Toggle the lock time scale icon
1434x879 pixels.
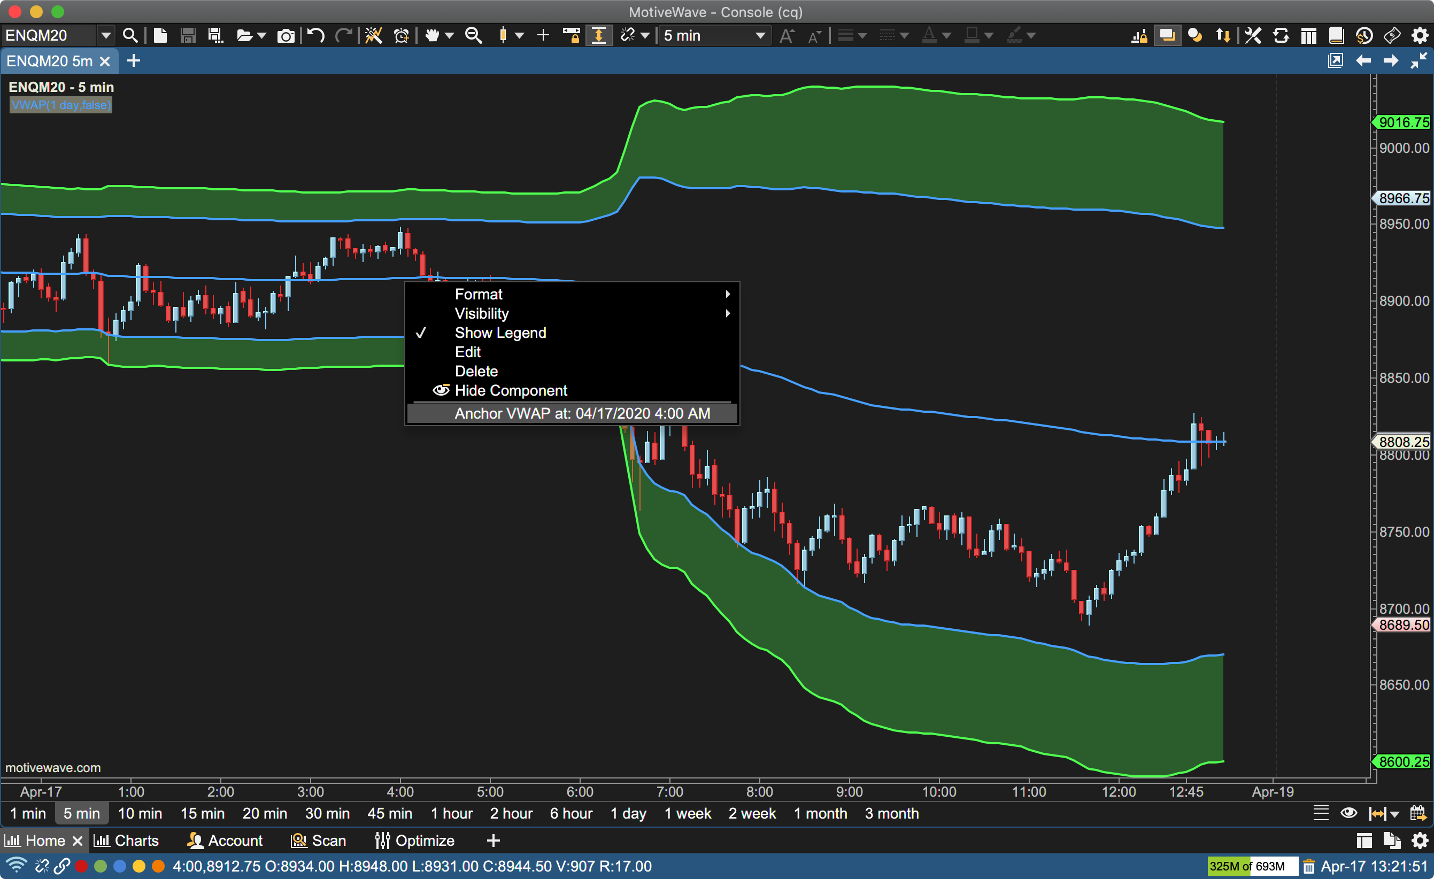pyautogui.click(x=572, y=36)
